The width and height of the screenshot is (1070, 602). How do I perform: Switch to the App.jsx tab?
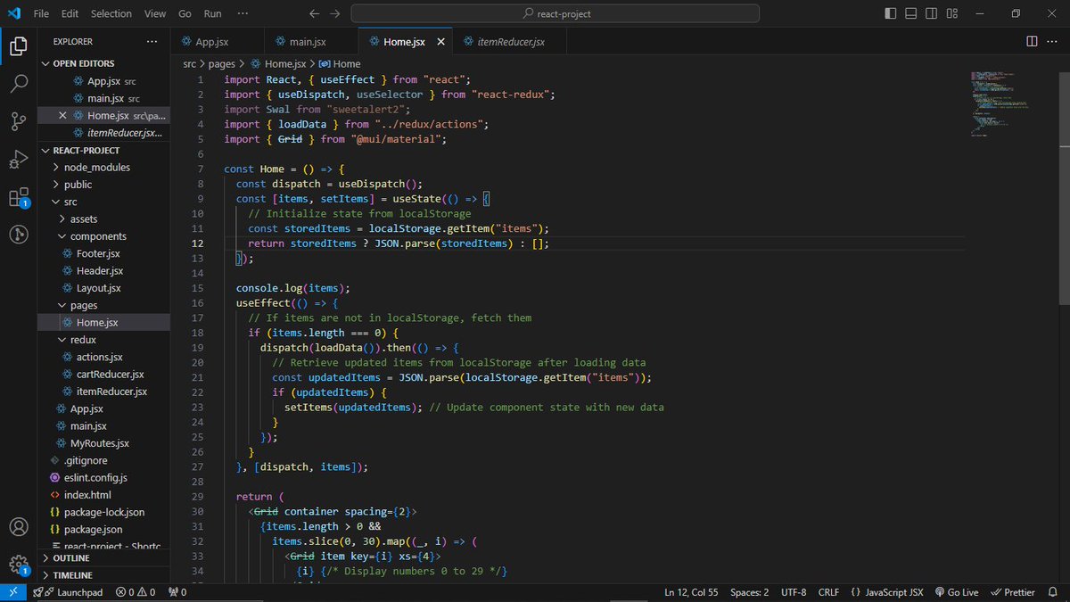[218, 42]
